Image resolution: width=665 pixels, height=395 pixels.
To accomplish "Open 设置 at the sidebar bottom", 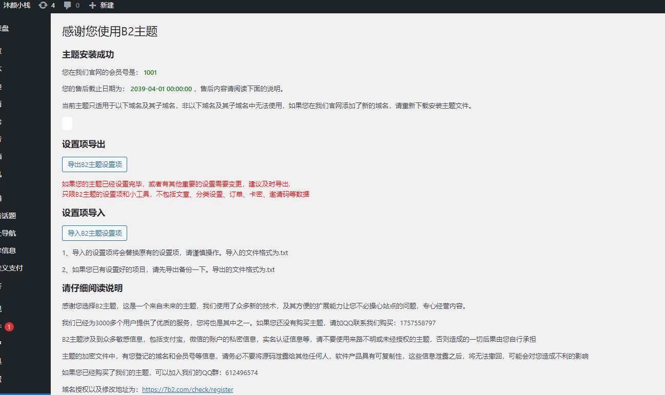I will pyautogui.click(x=3, y=379).
